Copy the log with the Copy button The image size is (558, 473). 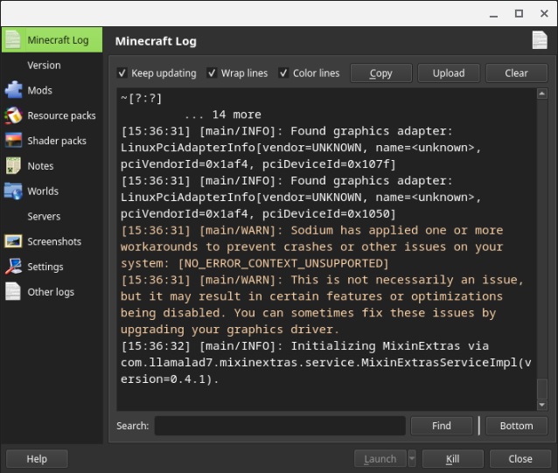click(380, 73)
